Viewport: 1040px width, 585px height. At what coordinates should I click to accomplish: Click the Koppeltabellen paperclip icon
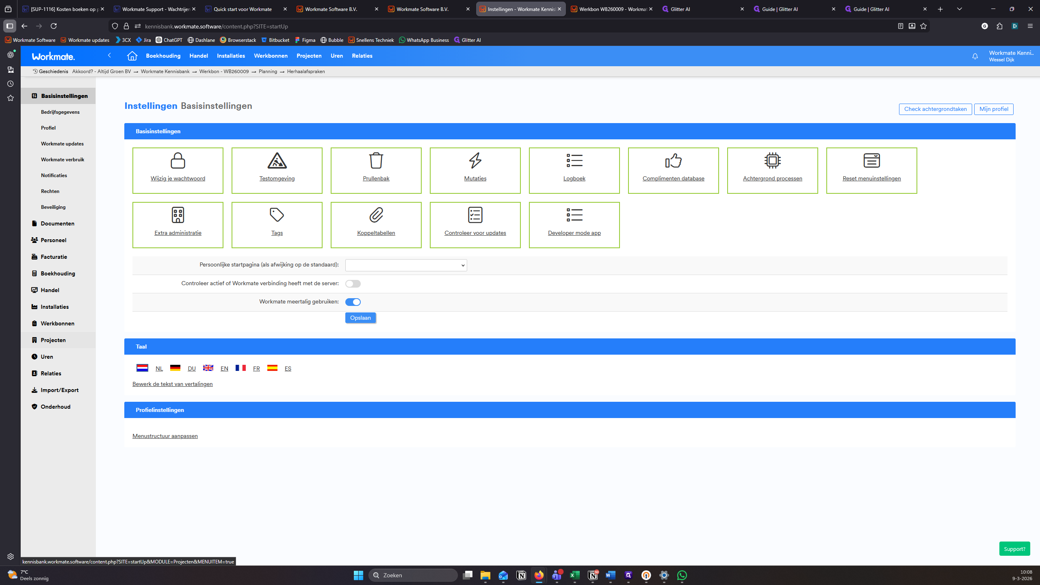click(x=376, y=215)
